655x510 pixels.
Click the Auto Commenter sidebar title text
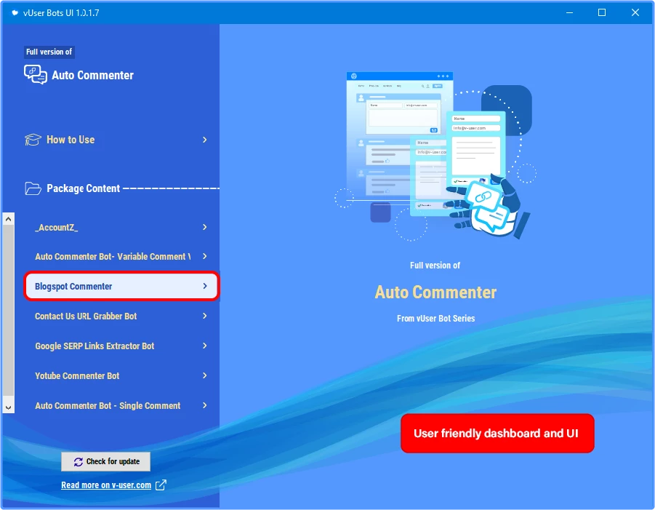click(93, 75)
